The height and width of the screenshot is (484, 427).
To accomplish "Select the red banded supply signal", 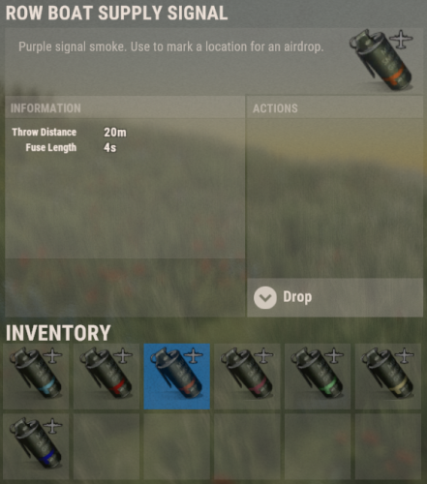I will 107,377.
